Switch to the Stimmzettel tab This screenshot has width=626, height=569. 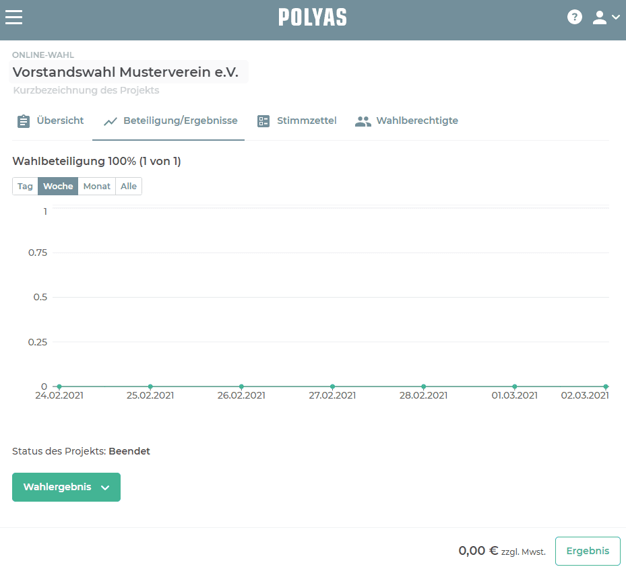click(306, 121)
